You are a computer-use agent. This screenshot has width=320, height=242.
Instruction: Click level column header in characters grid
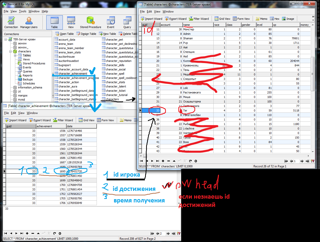coord(264,25)
